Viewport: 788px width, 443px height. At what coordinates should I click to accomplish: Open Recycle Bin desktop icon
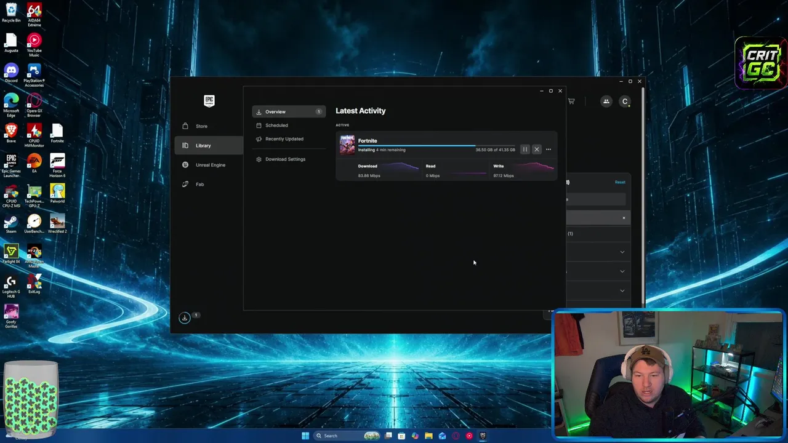11,13
